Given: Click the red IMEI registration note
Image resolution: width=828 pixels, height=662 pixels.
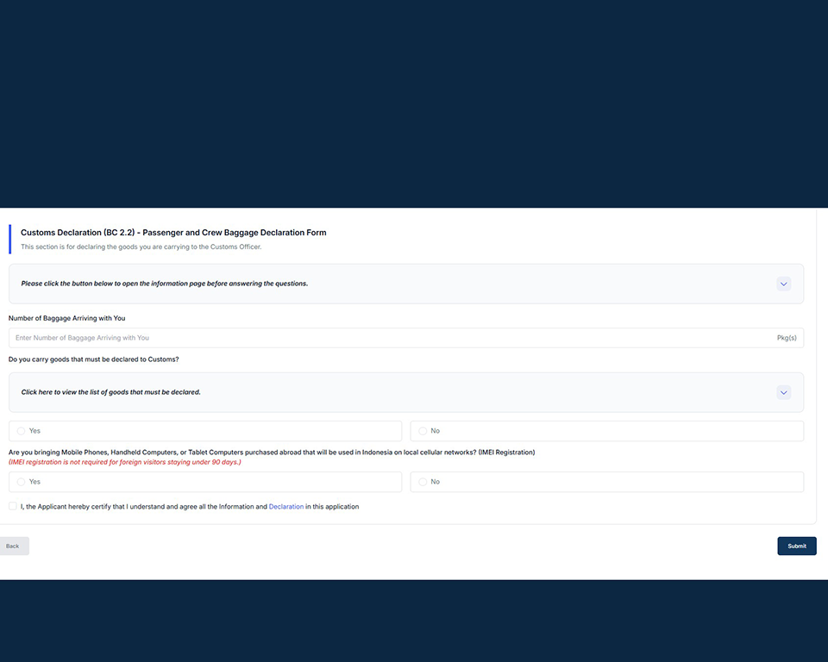Looking at the screenshot, I should pyautogui.click(x=124, y=462).
